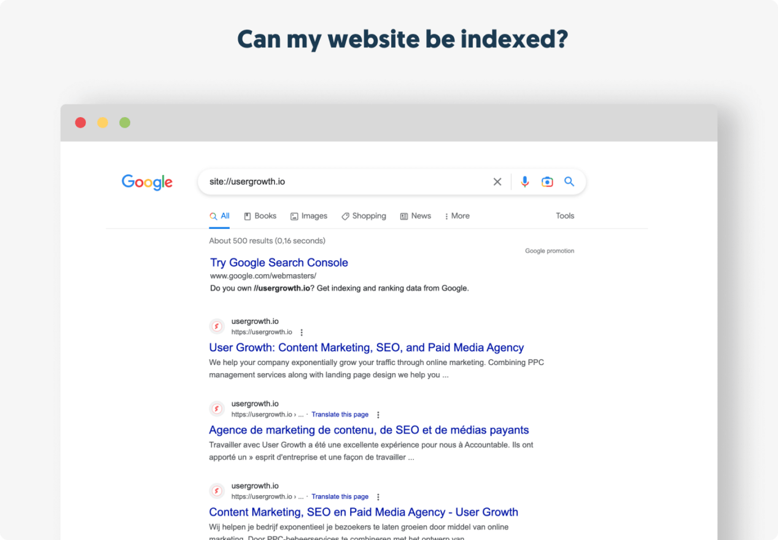Switch to the Shopping tab
Image resolution: width=778 pixels, height=540 pixels.
point(364,216)
